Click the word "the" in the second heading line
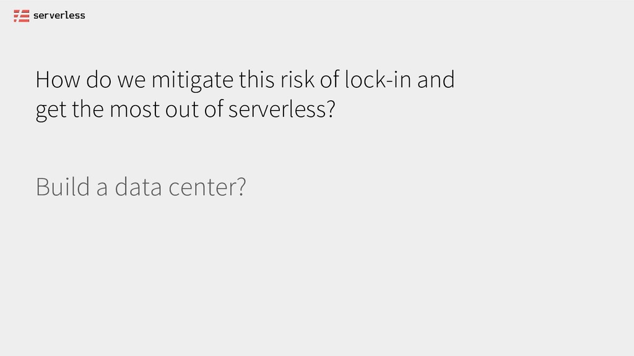Image resolution: width=634 pixels, height=356 pixels. click(x=88, y=109)
